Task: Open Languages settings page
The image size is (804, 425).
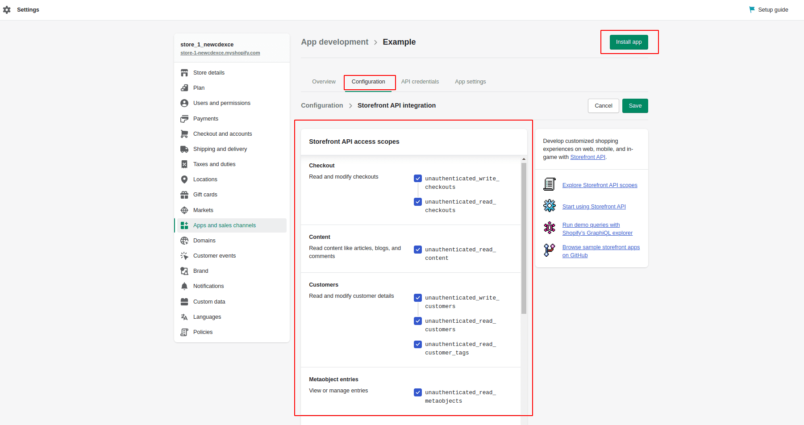Action: click(232, 317)
